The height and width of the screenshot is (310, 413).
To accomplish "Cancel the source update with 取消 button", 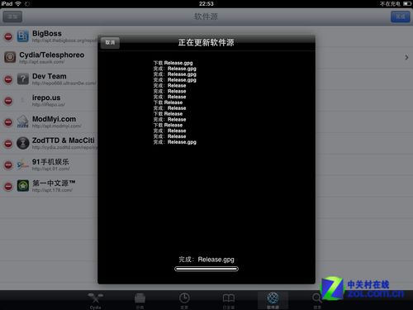I will (110, 42).
